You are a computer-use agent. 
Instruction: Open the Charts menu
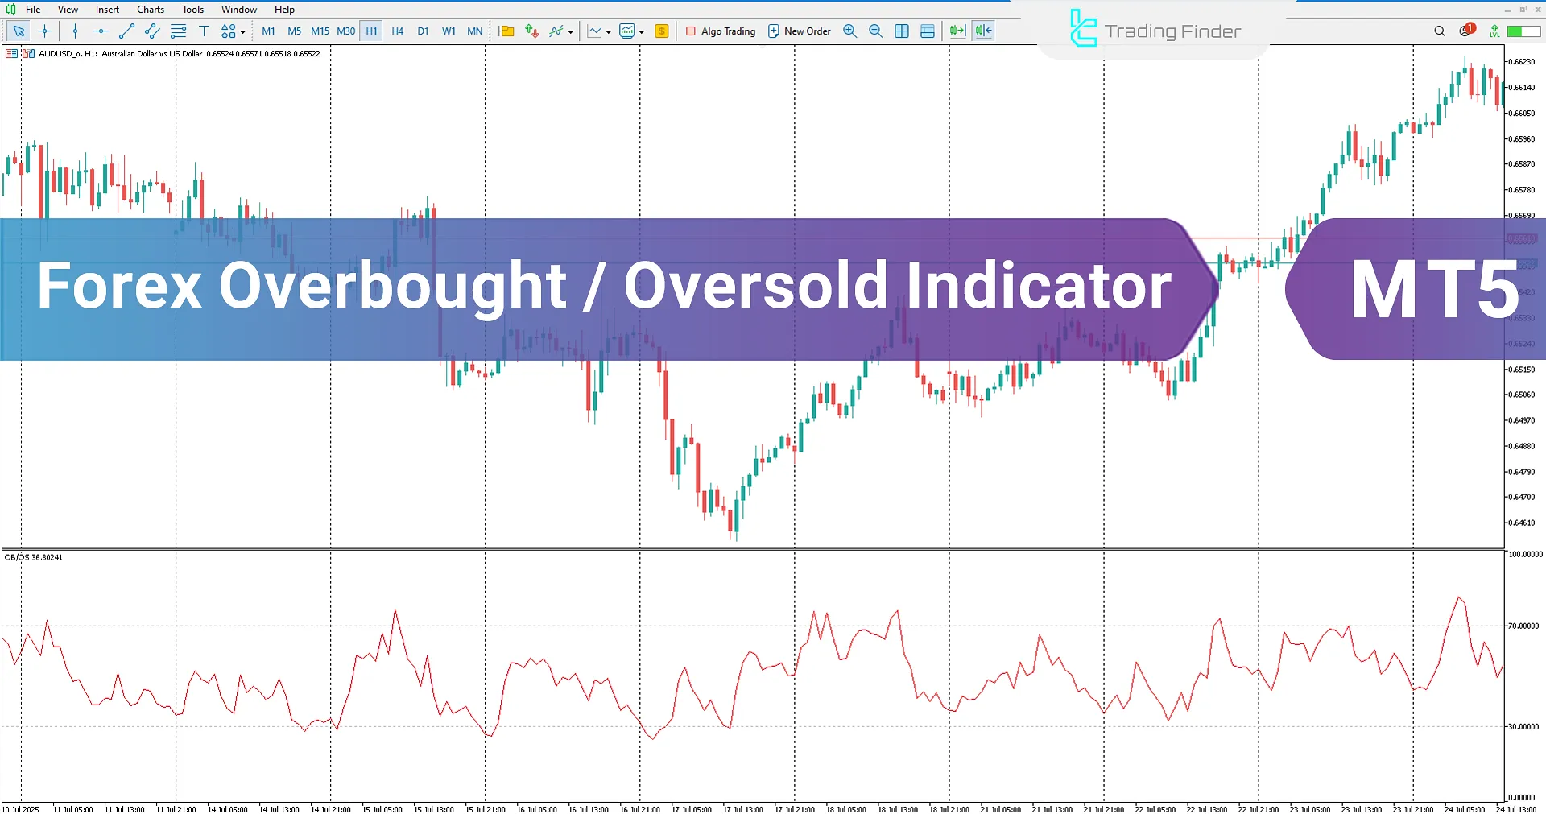[151, 10]
